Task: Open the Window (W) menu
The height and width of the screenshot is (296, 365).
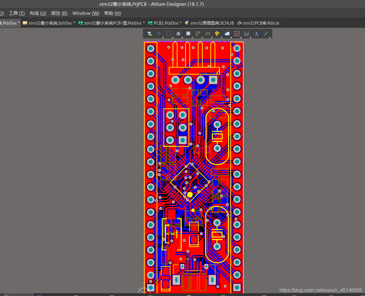Action: tap(86, 13)
